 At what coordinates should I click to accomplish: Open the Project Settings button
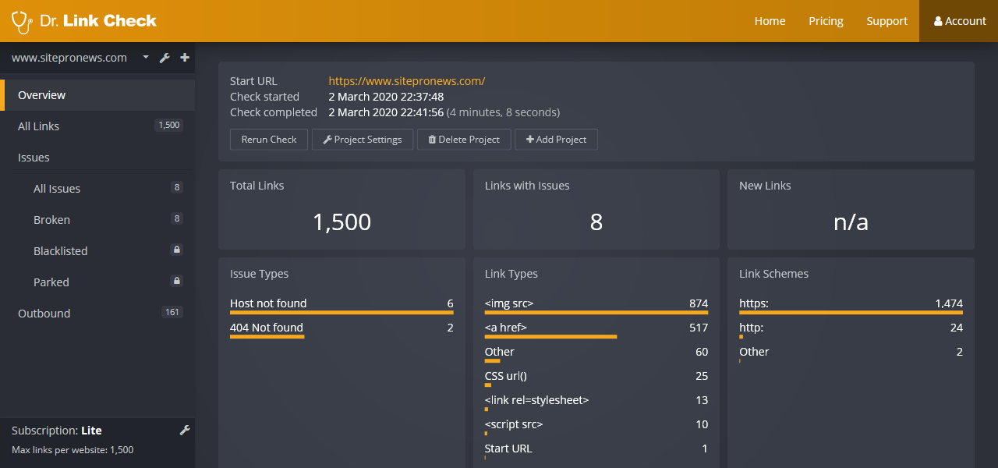[363, 140]
